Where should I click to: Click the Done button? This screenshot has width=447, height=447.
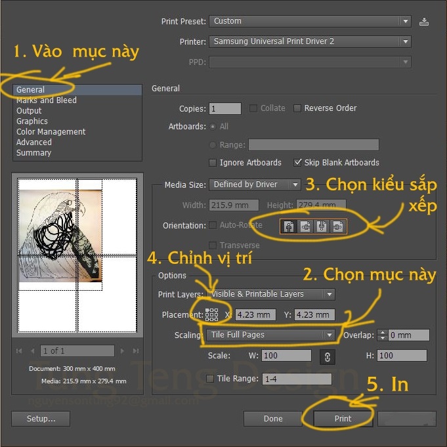[x=273, y=419]
